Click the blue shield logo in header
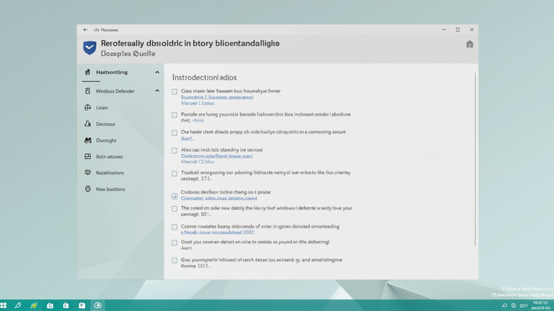Viewport: 554px width, 311px height. pyautogui.click(x=90, y=48)
